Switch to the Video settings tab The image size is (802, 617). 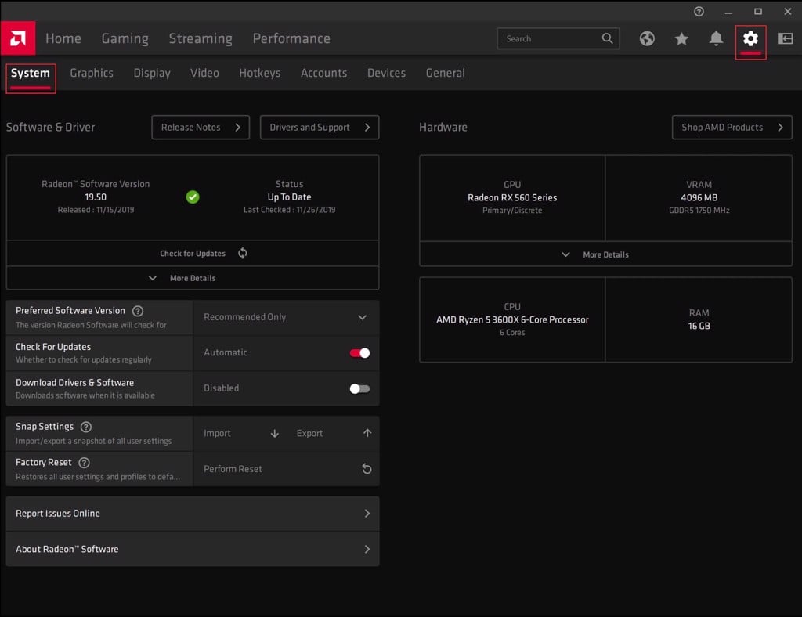(x=204, y=73)
